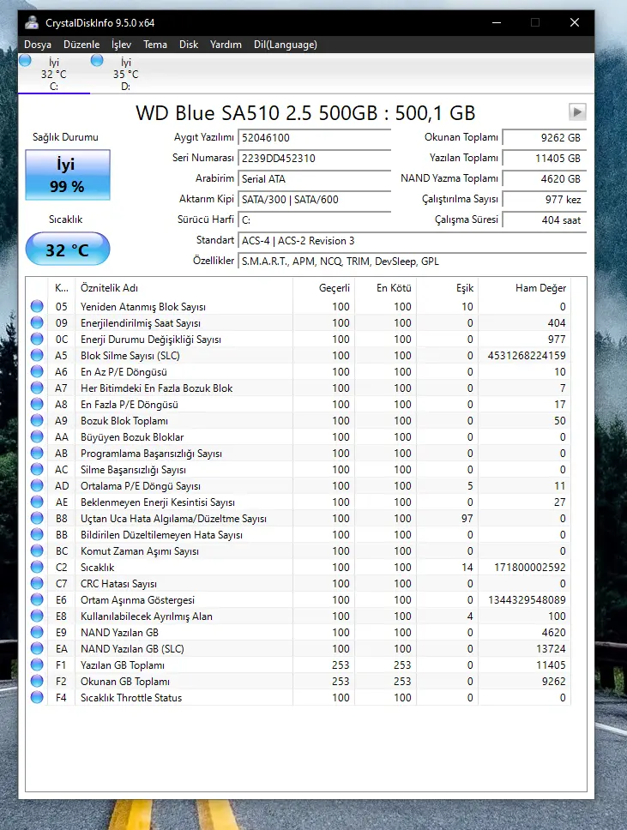Click status orb of F4 Throttle Status row

pos(37,697)
